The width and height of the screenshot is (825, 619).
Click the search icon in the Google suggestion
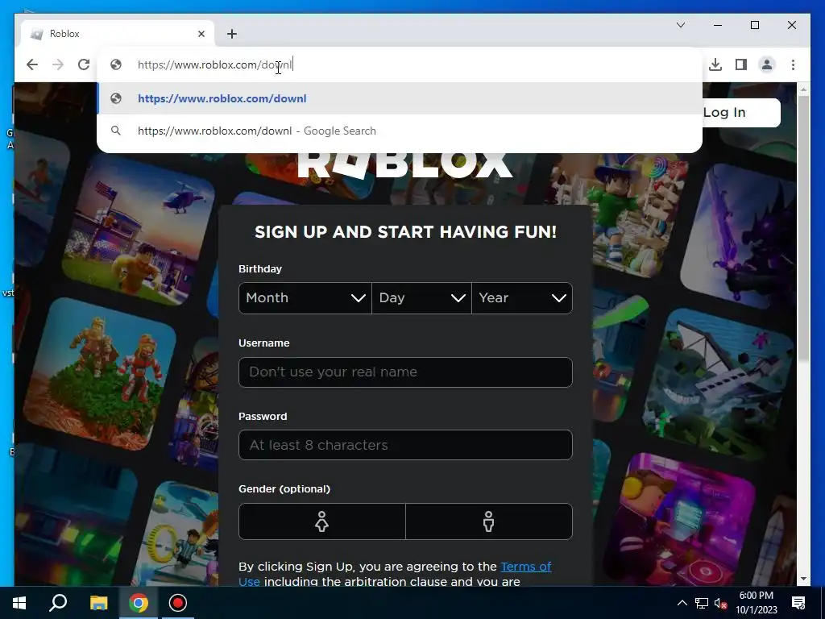click(x=116, y=131)
